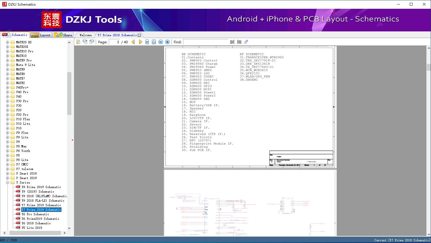Viewport: 431px width, 243px height.
Task: Toggle match case search option icon
Action: [246, 42]
